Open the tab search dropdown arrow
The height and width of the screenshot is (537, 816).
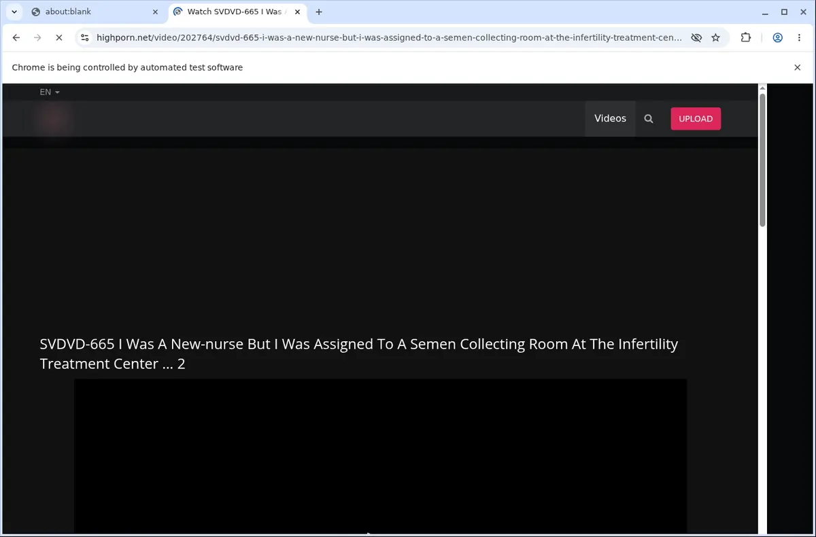point(14,12)
